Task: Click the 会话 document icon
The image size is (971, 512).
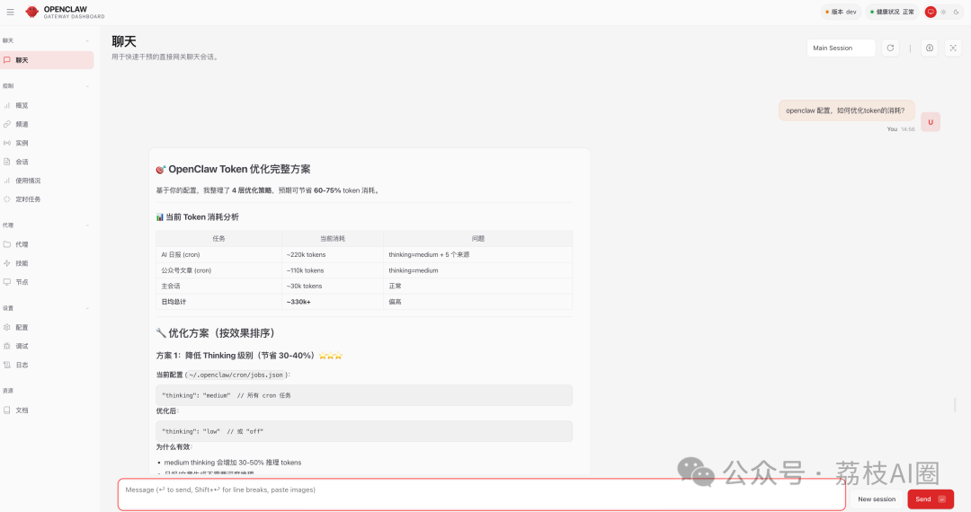Action: [x=7, y=162]
